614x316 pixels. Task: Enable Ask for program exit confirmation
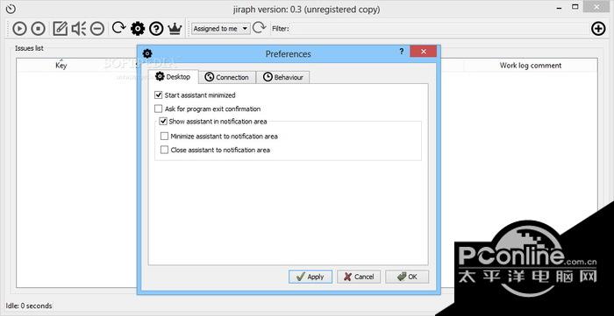pyautogui.click(x=158, y=109)
